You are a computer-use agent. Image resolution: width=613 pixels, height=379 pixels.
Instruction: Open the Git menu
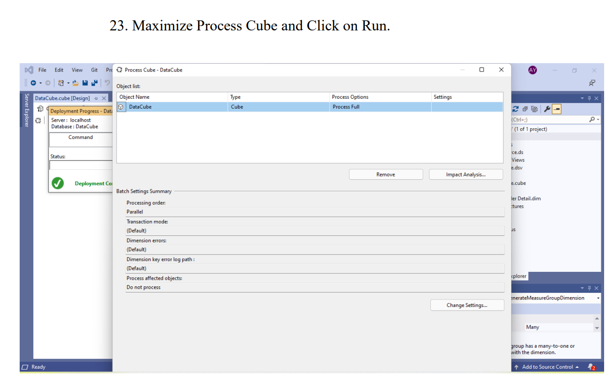94,70
